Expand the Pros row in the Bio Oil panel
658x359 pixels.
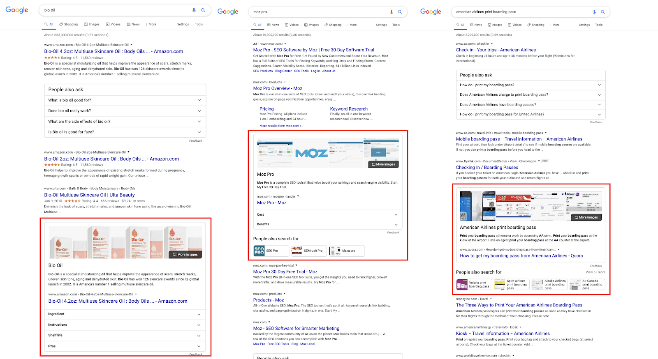click(125, 346)
